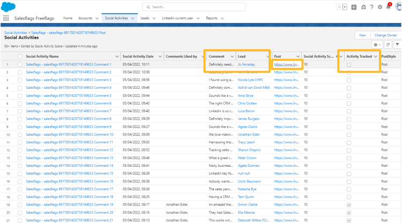Image resolution: width=402 pixels, height=223 pixels.
Task: Go to the Home tab
Action: coord(68,18)
